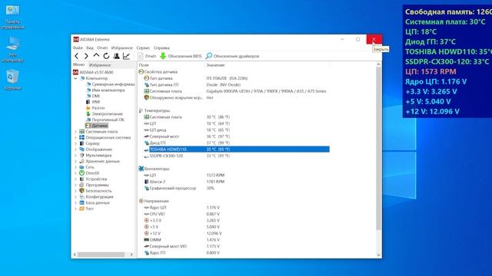Select the Конфигурация category icon

[82, 197]
